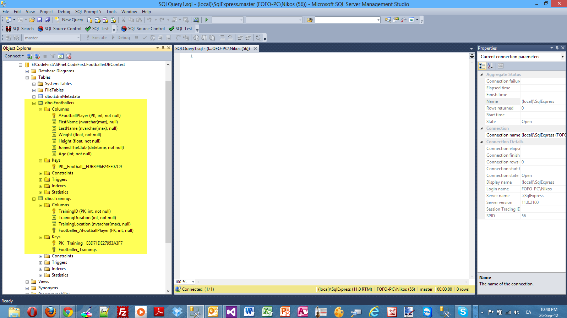This screenshot has height=318, width=567.
Task: Toggle Categorized view in Properties panel
Action: [482, 66]
